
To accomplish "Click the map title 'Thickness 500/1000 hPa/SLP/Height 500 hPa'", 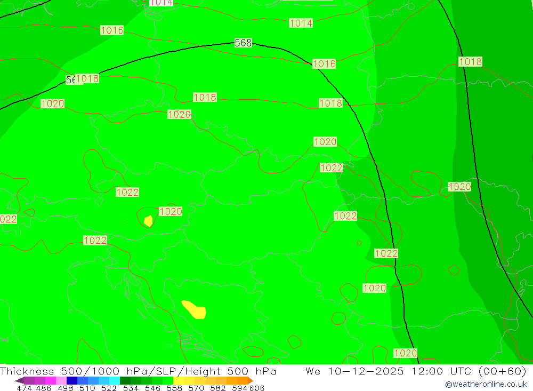I will 138,371.
